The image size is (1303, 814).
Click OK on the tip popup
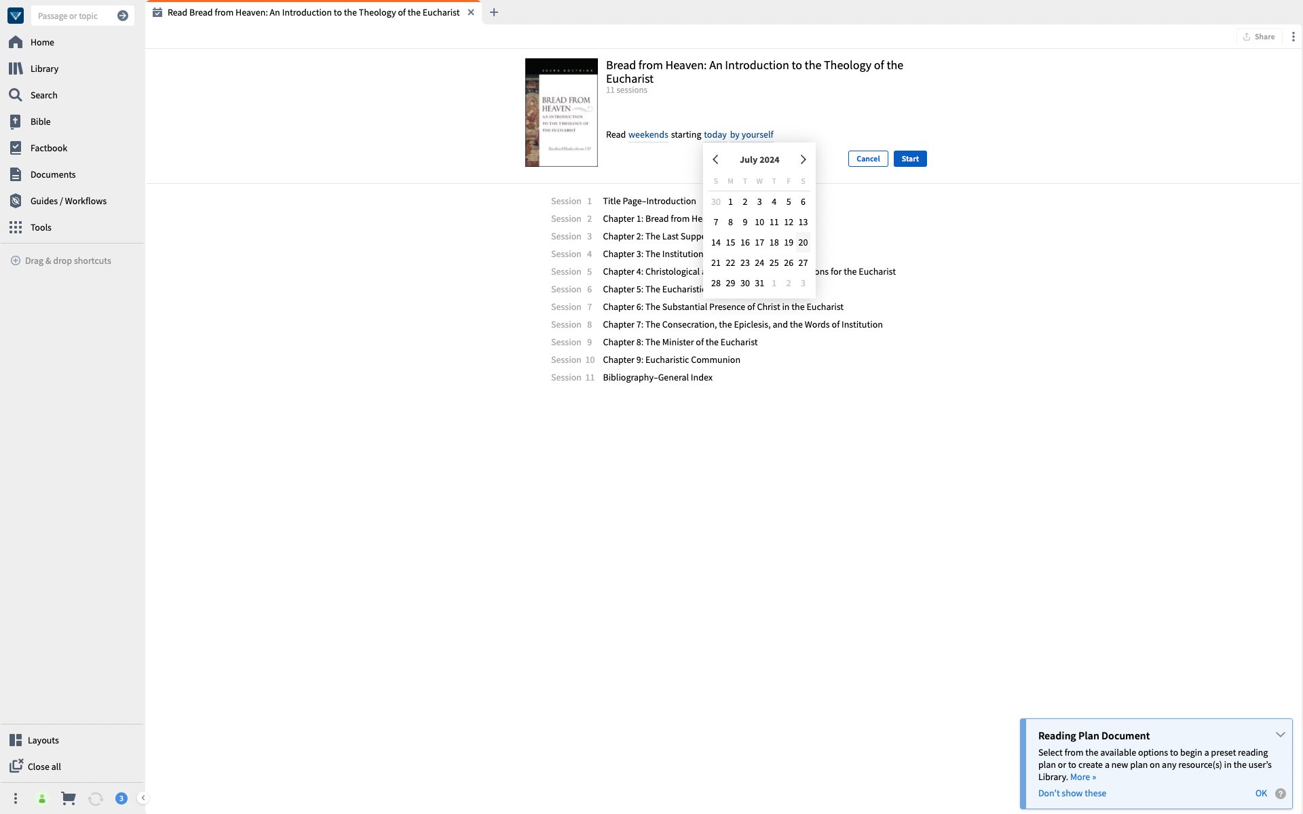coord(1261,793)
